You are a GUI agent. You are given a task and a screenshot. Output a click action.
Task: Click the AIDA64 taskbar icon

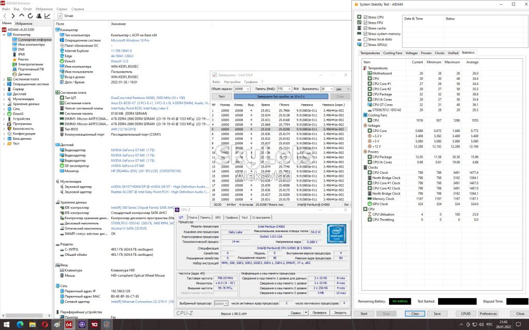(x=69, y=325)
